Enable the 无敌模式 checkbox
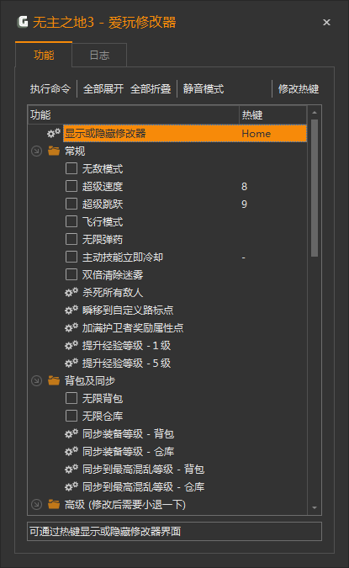349x568 pixels. 71,168
